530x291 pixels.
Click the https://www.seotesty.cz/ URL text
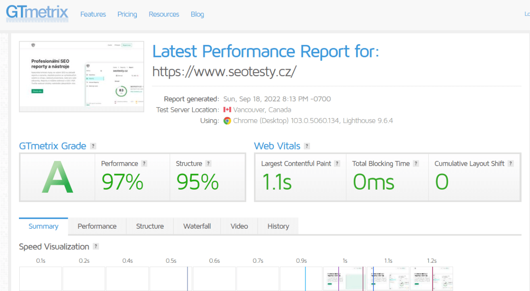(x=224, y=72)
